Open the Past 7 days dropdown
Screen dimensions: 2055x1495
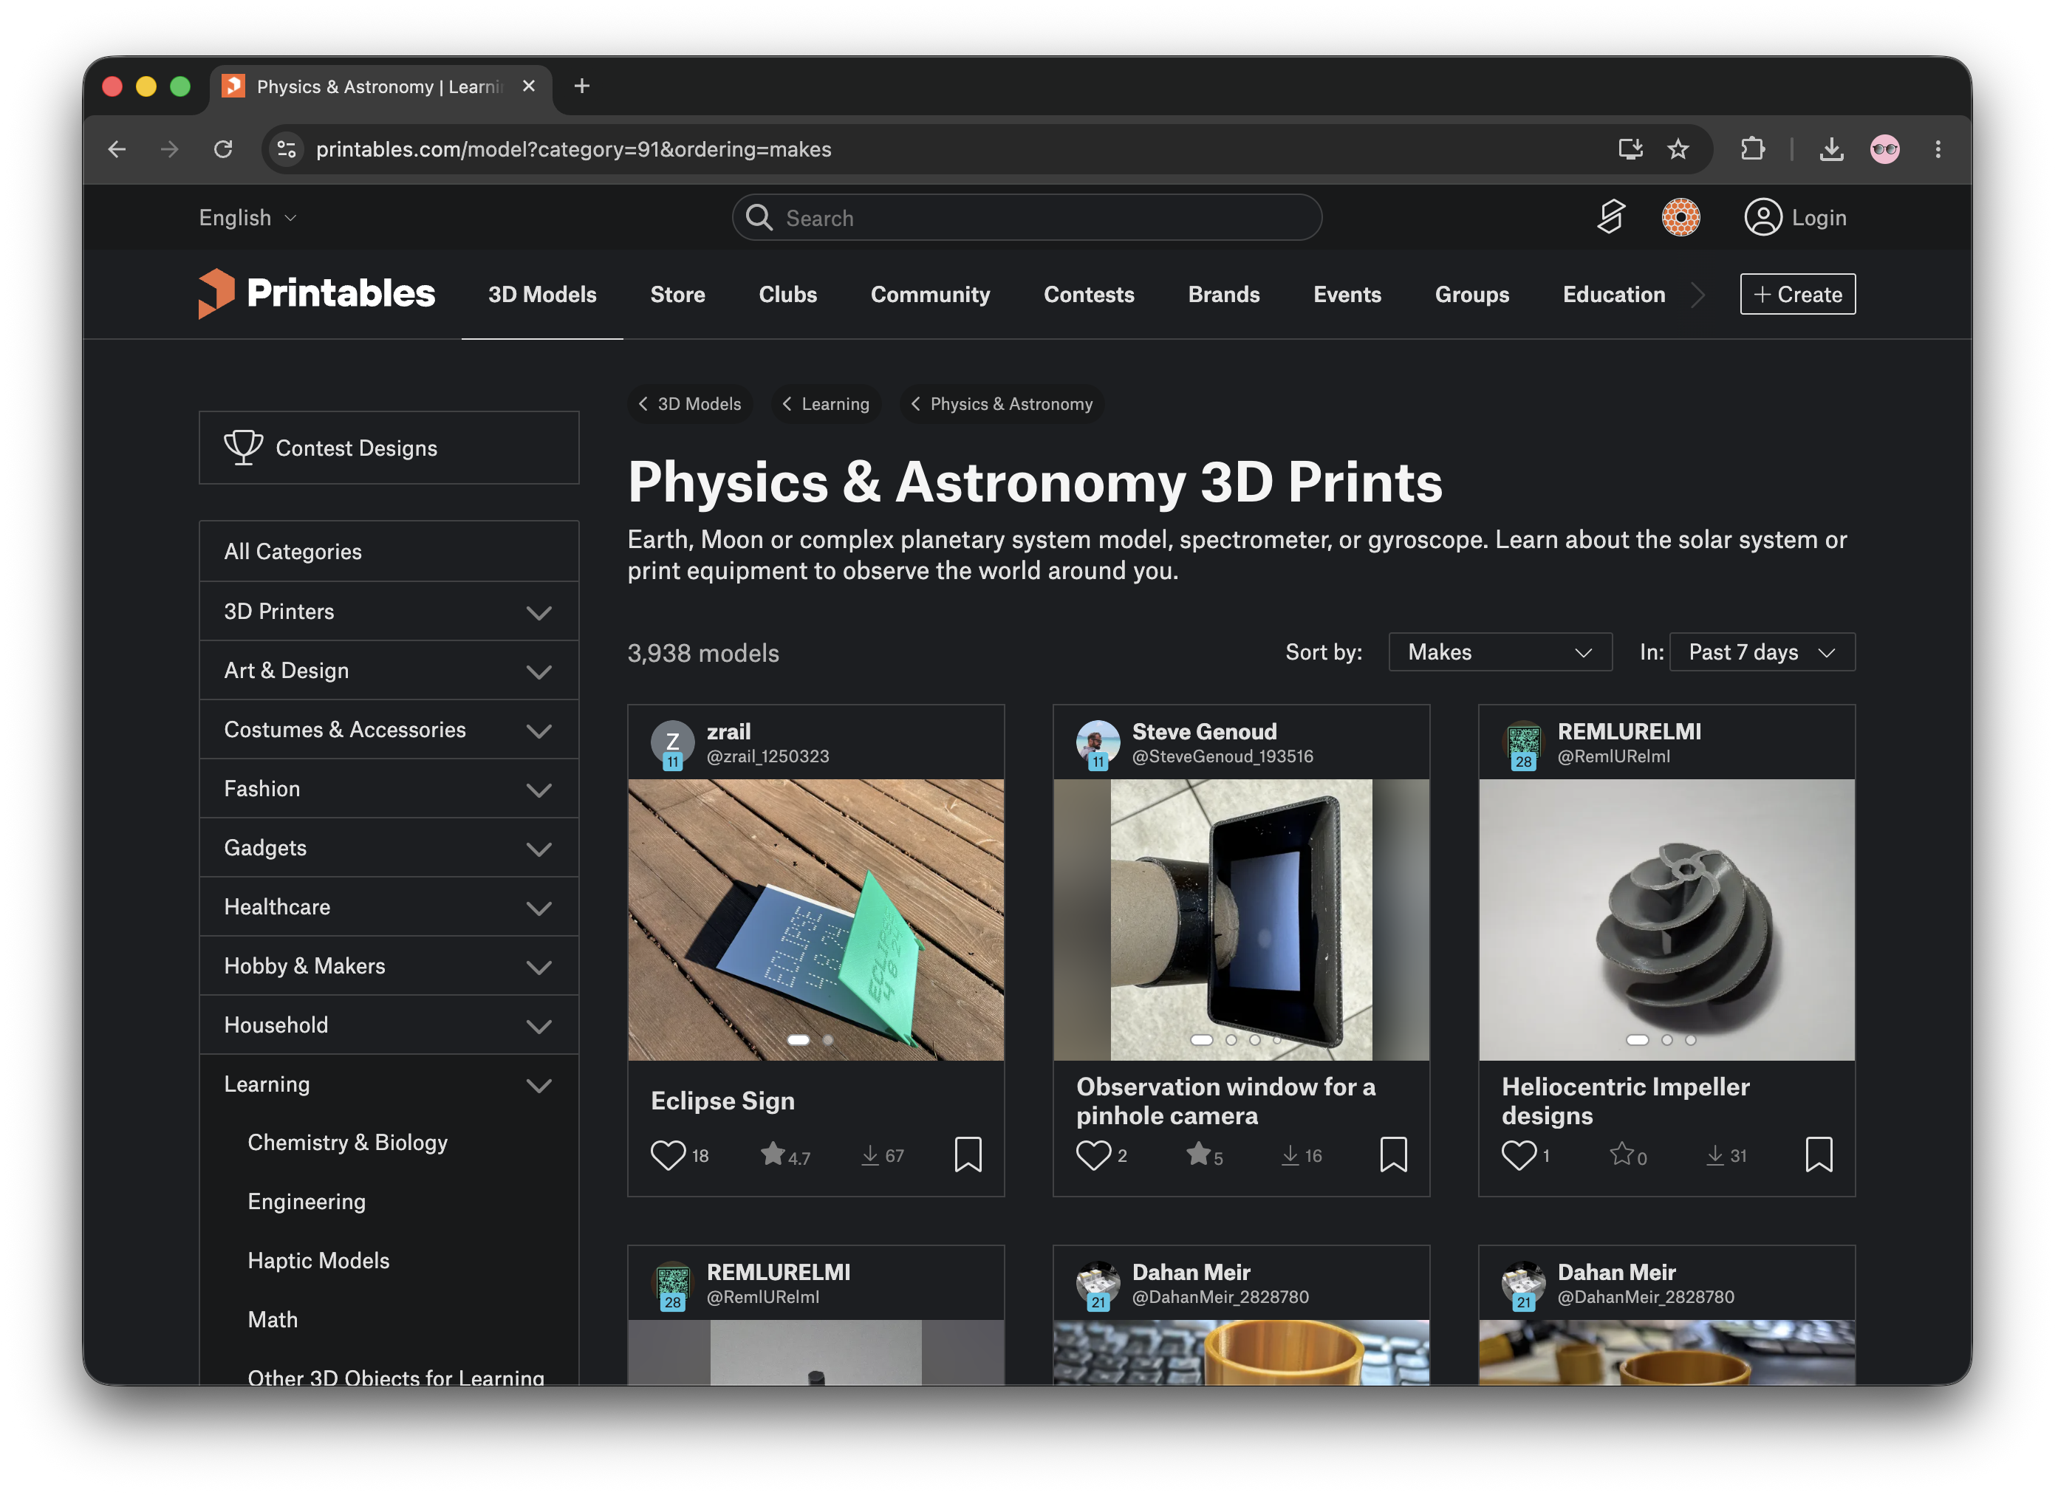pos(1762,651)
